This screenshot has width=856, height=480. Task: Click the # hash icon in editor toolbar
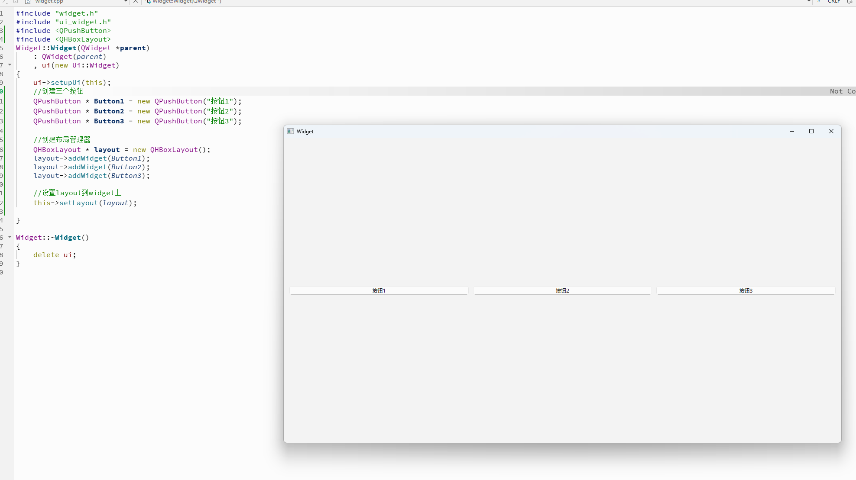[818, 2]
